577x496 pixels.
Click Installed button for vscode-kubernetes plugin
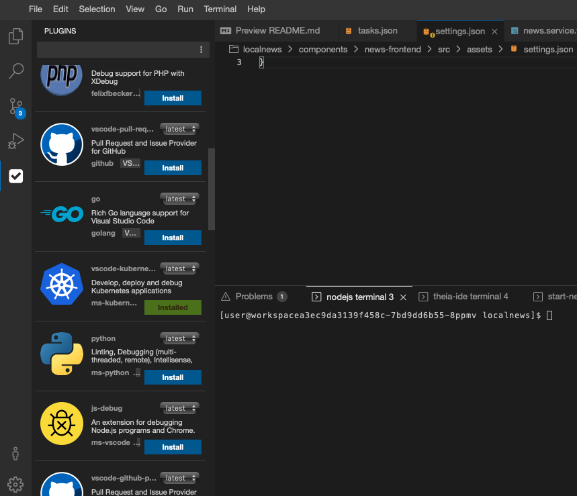point(173,307)
